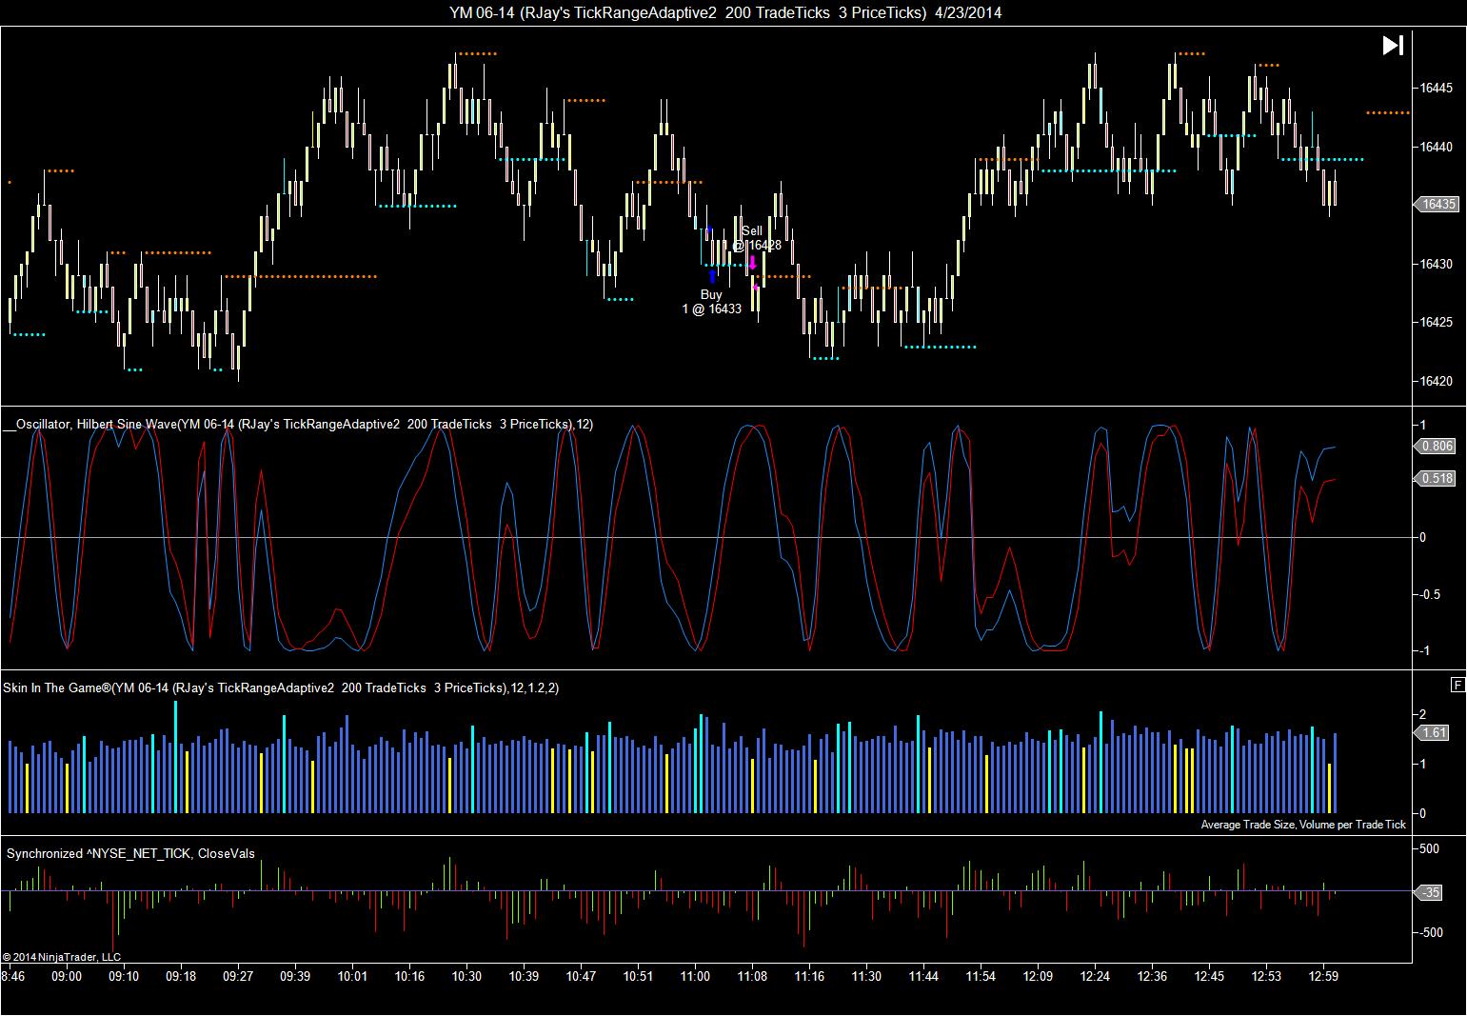Click the "Synchronized ^NYSE_NET_TICK, CloseVals" label
1467x1016 pixels.
tap(130, 853)
